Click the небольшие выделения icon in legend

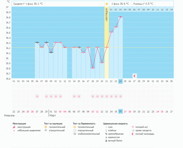(14, 131)
